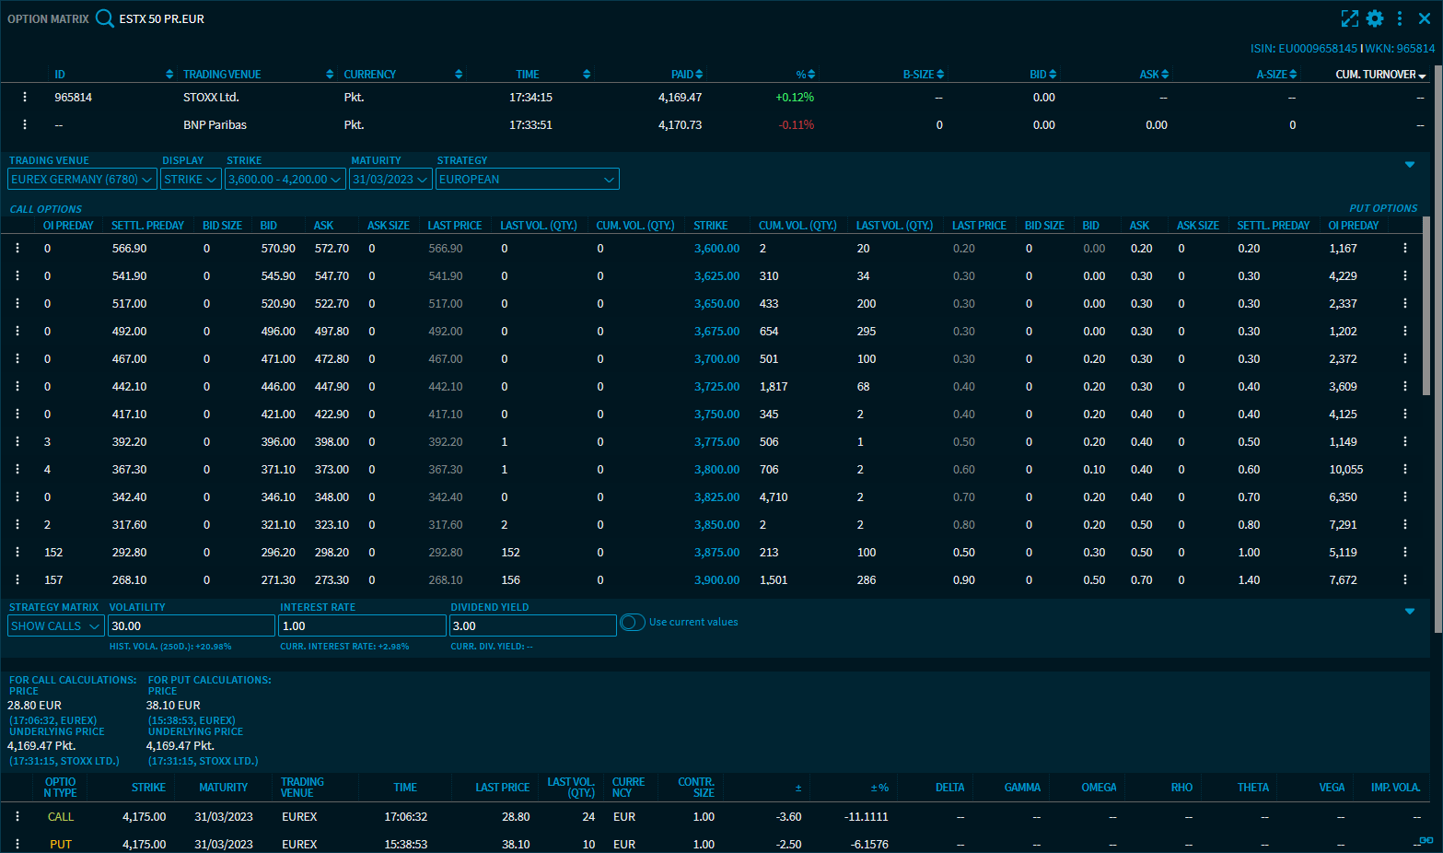Image resolution: width=1443 pixels, height=853 pixels.
Task: Open the CUM. TURNOVER column menu
Action: click(x=1422, y=76)
